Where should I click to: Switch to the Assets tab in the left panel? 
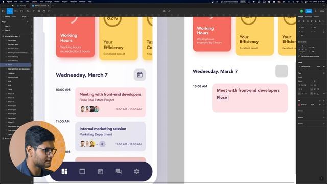click(x=14, y=17)
